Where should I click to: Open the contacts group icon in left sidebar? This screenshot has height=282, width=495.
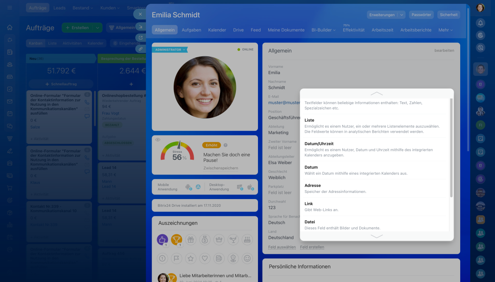(10, 64)
